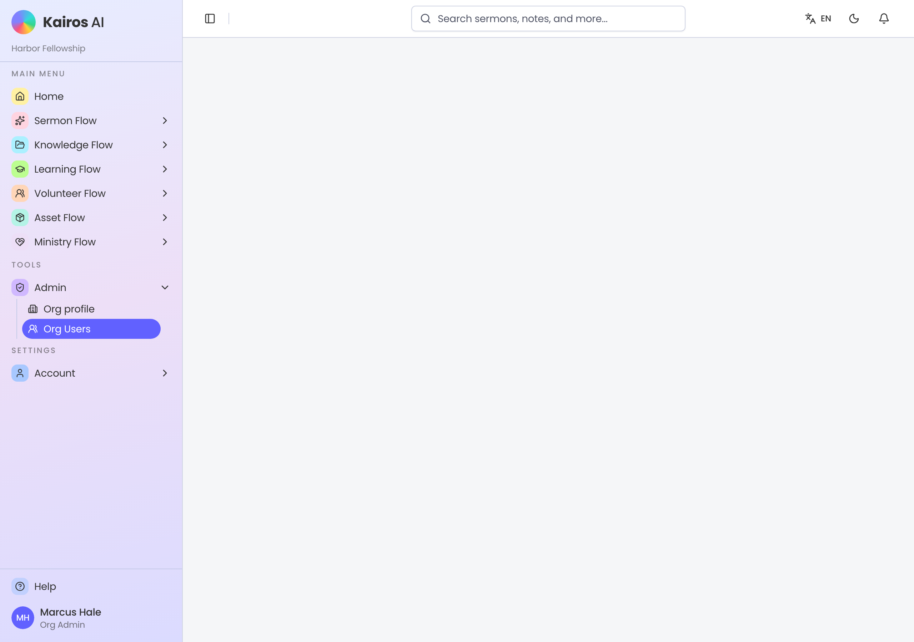Open the Sermon Flow menu item
The image size is (914, 642).
(x=91, y=121)
